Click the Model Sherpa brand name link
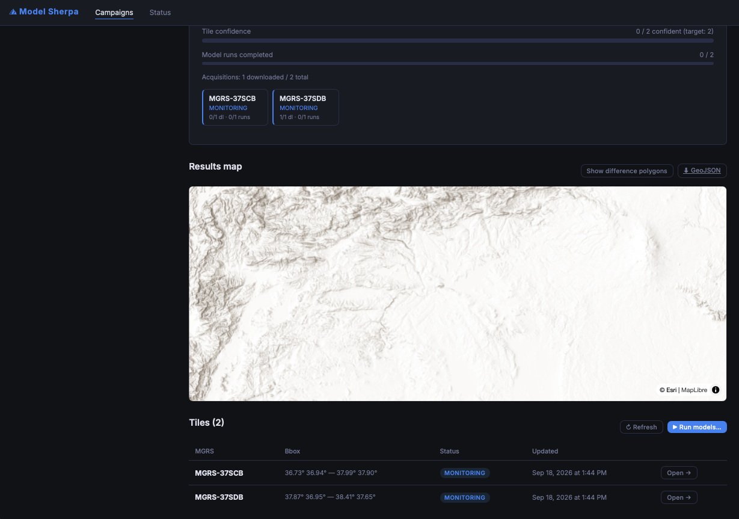The width and height of the screenshot is (739, 519). tap(49, 12)
